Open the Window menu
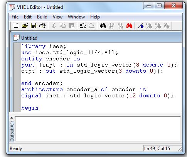187x157 pixels. 76,17
